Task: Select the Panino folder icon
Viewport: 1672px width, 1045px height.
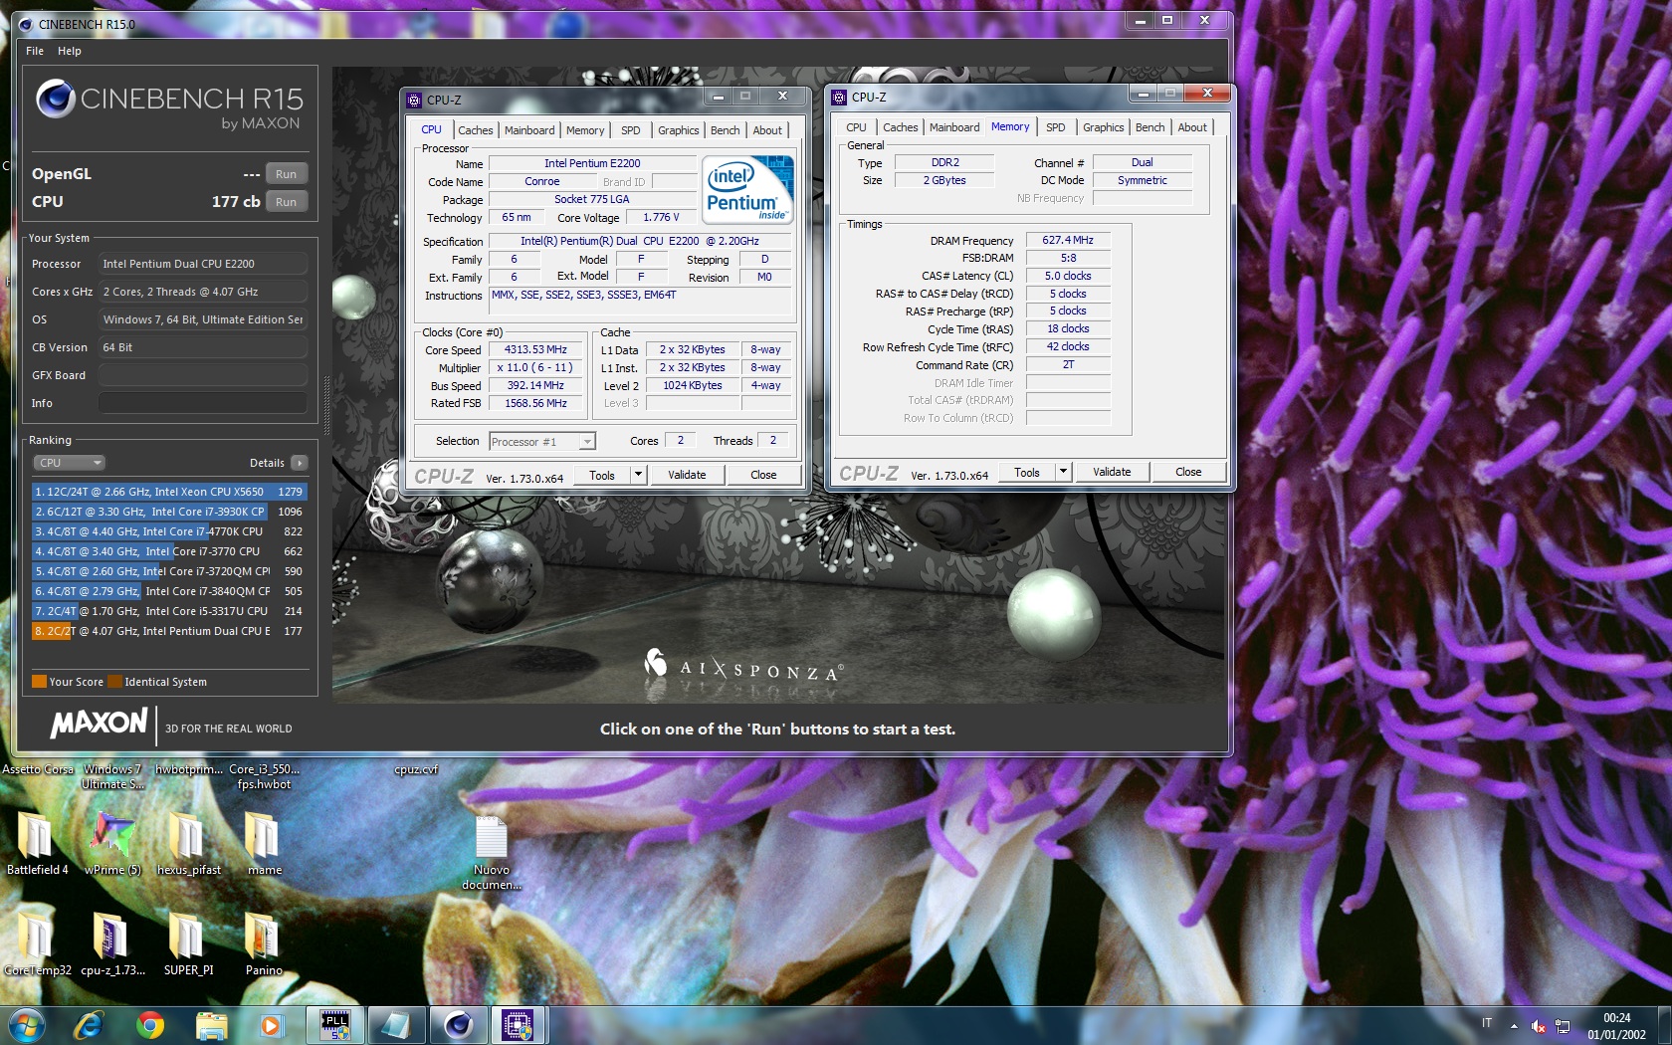Action: (x=264, y=942)
